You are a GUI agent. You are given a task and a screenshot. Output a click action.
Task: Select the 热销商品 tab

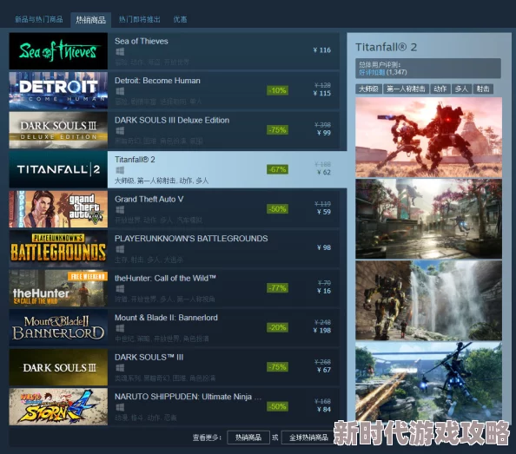click(x=90, y=20)
